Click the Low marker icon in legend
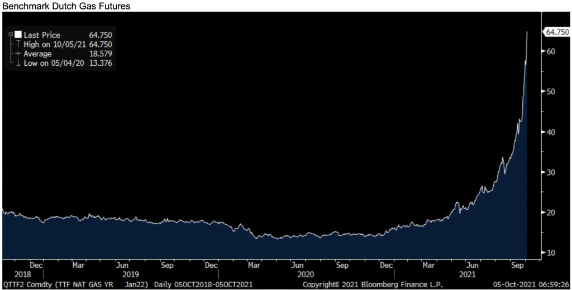 (x=18, y=64)
